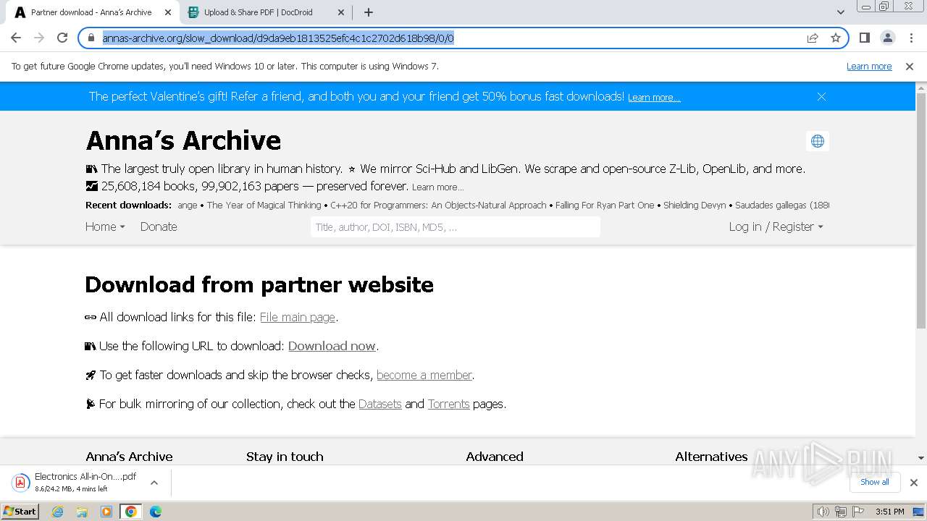Bookmark this page with the star icon

tap(836, 38)
